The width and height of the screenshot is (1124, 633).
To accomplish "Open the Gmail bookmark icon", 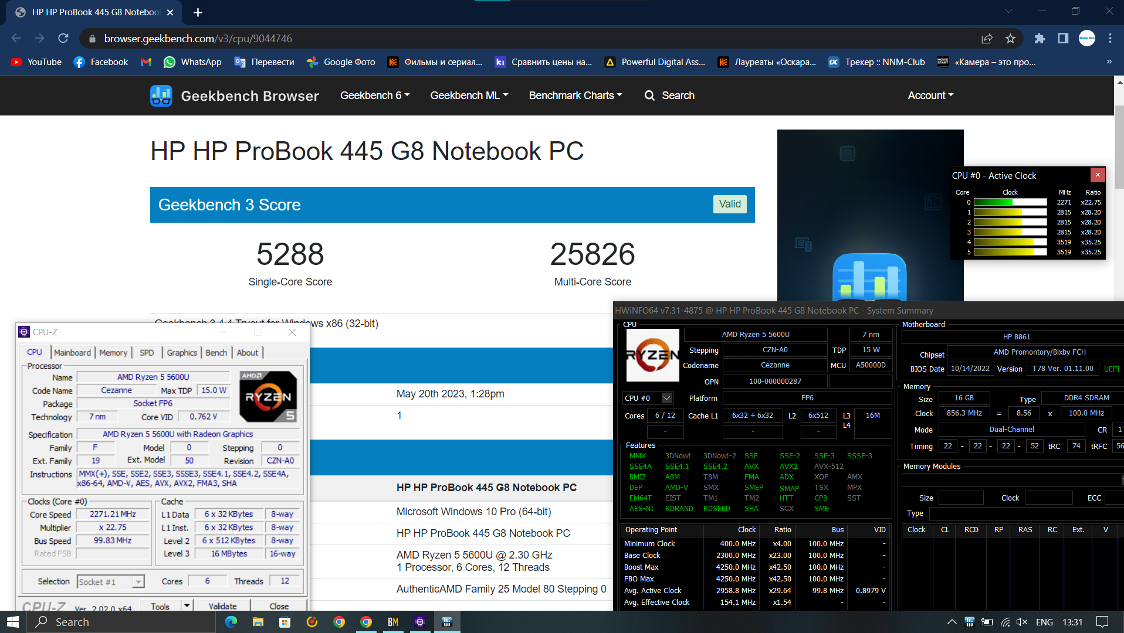I will 146,62.
